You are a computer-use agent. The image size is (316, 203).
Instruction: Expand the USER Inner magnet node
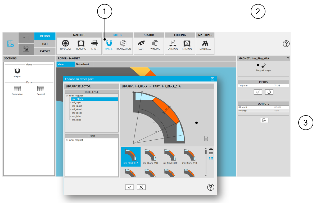(x=67, y=140)
